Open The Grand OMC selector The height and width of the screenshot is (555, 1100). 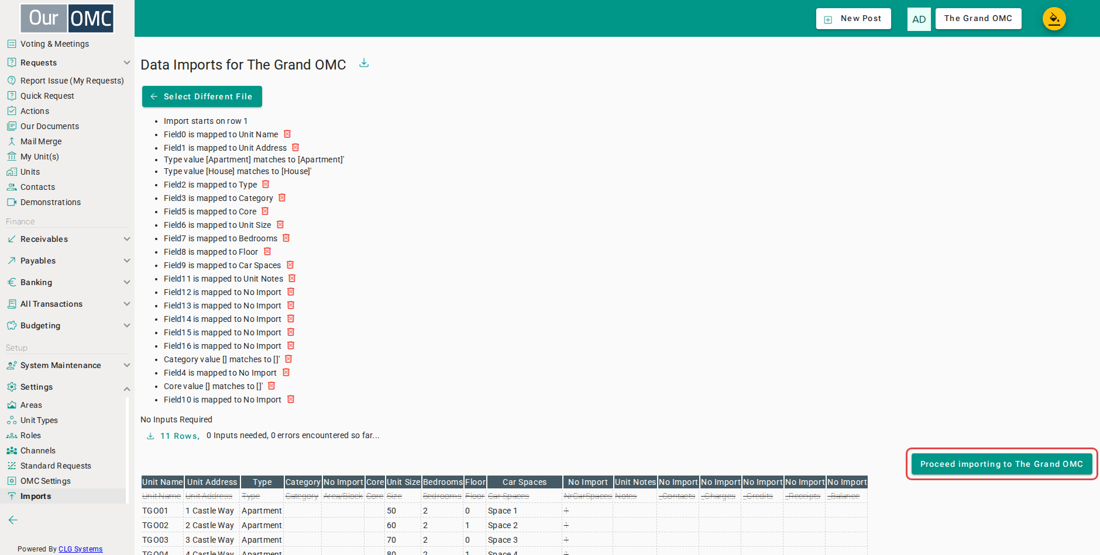pyautogui.click(x=978, y=19)
